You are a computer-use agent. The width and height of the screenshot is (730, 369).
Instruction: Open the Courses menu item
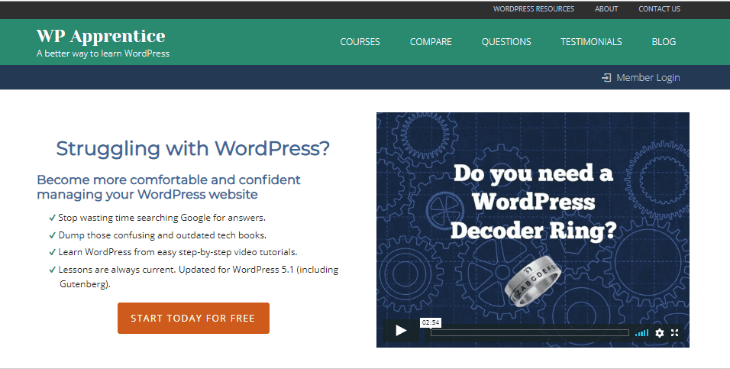click(360, 42)
